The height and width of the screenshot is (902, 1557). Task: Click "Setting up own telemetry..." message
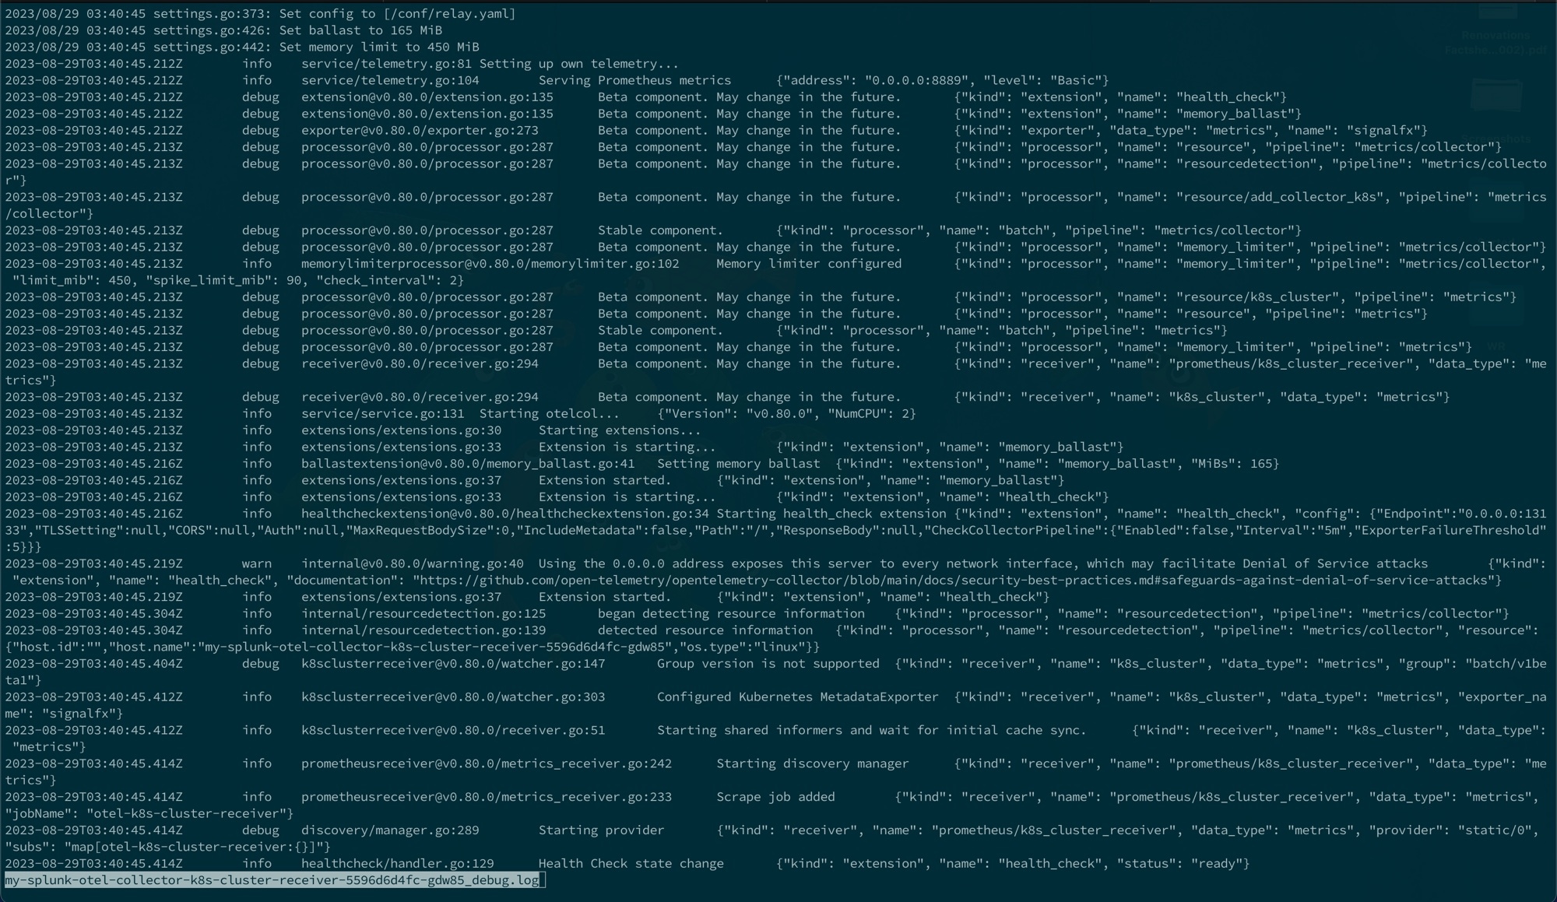point(579,64)
